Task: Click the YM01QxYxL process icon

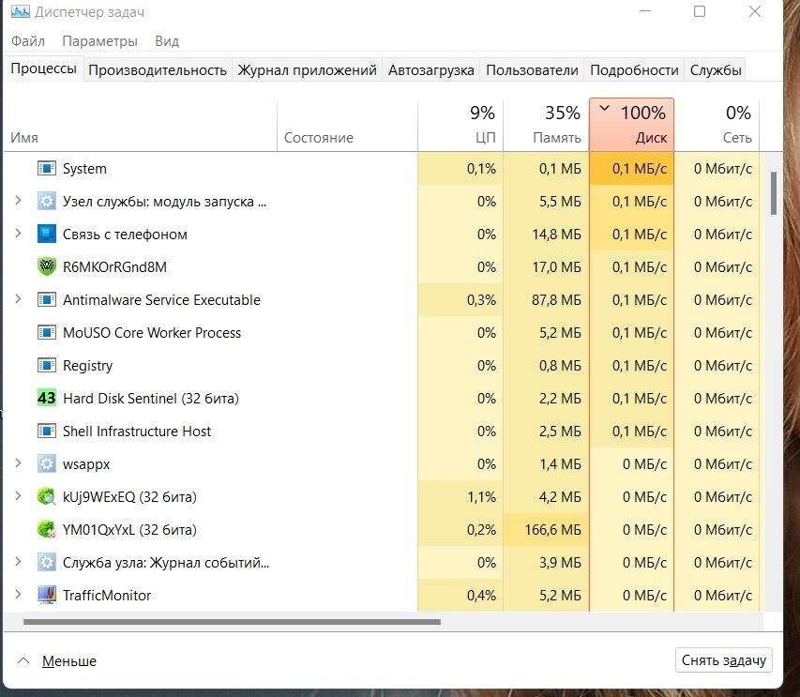Action: click(47, 530)
